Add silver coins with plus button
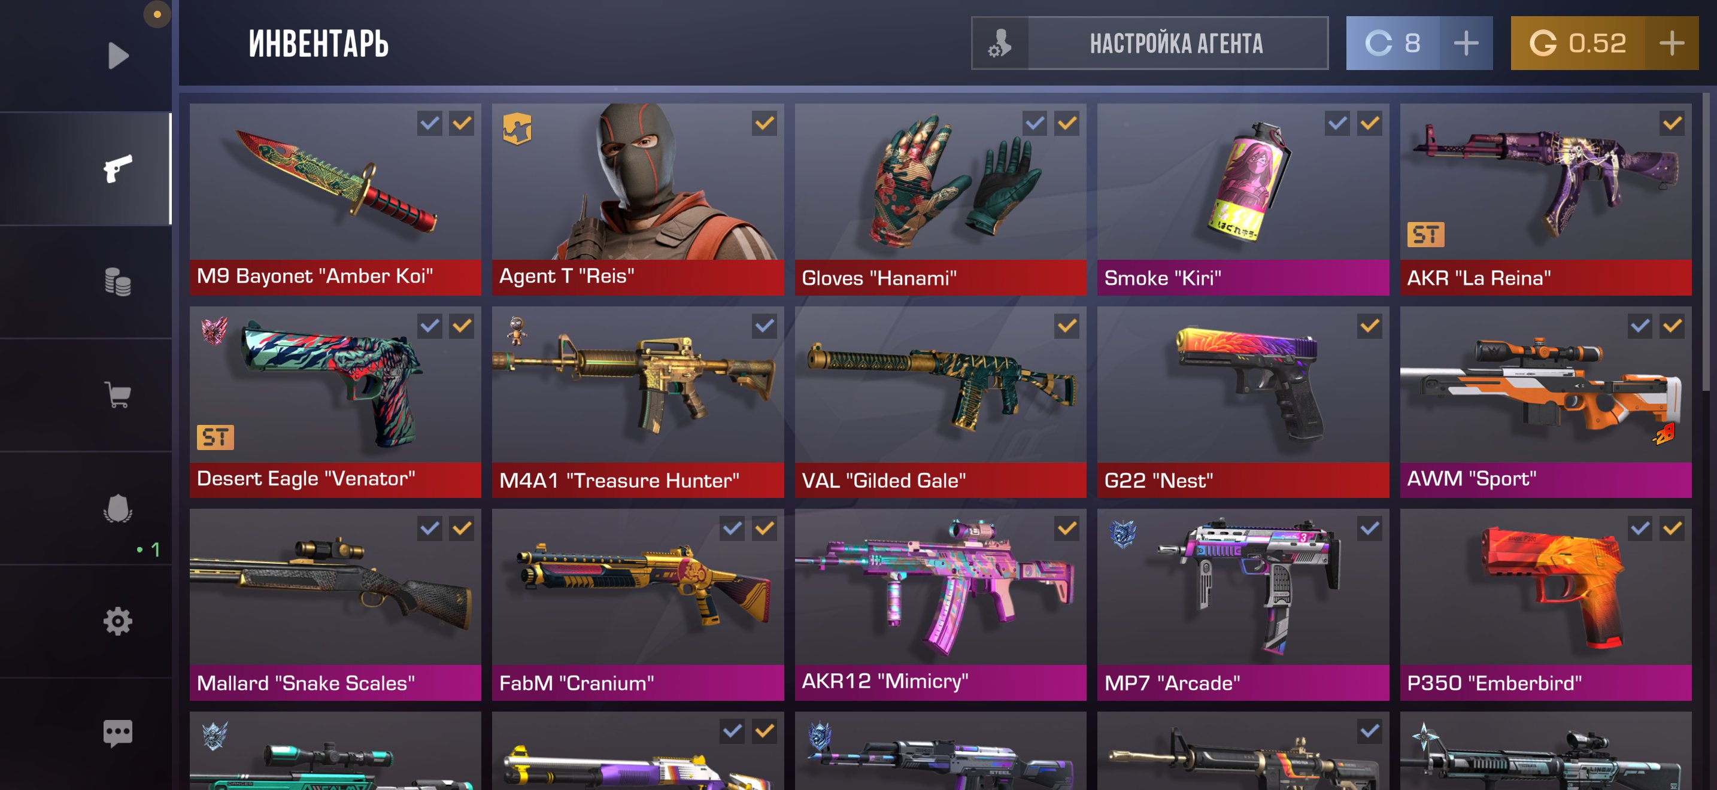The height and width of the screenshot is (790, 1717). (1466, 43)
